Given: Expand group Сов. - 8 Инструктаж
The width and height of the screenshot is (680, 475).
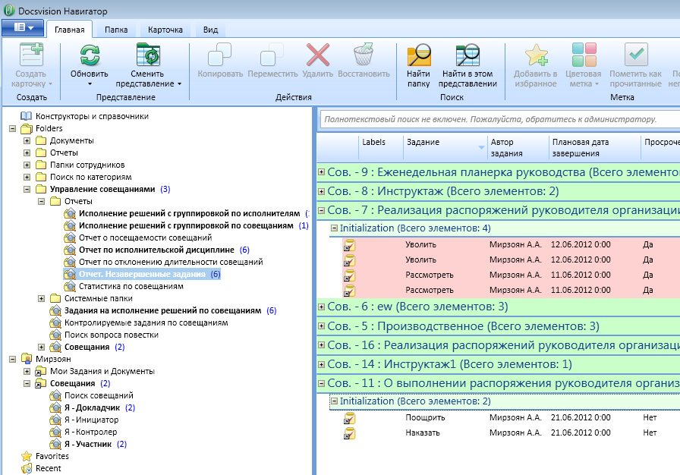Looking at the screenshot, I should coord(321,191).
